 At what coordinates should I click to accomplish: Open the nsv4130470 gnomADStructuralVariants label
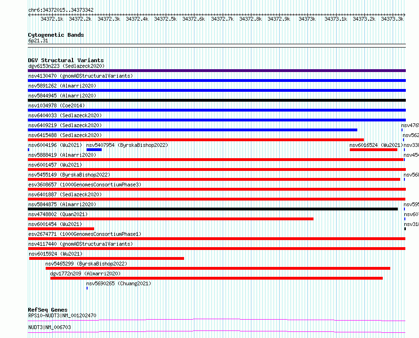(x=81, y=76)
